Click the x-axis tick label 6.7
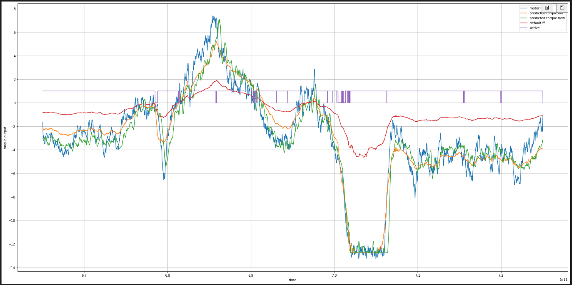This screenshot has width=572, height=285. click(x=84, y=275)
